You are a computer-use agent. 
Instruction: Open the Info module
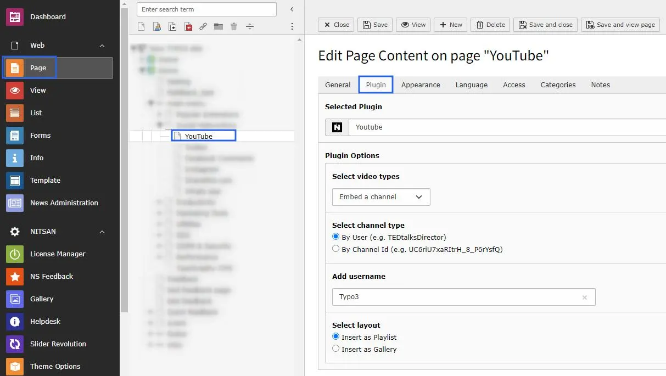[59, 158]
